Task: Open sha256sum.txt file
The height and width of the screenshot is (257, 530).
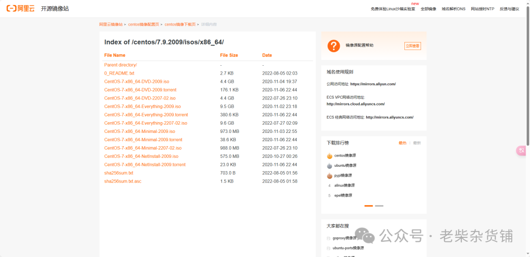Action: (x=119, y=173)
